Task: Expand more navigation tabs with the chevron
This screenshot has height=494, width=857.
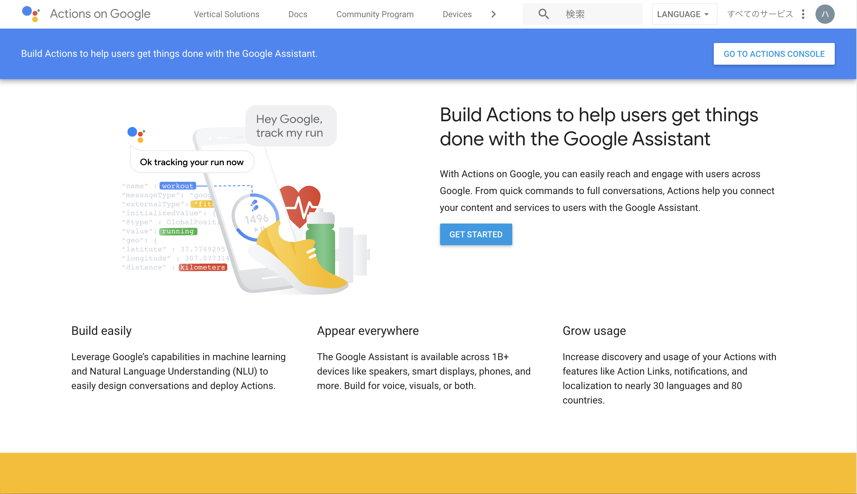Action: (x=493, y=14)
